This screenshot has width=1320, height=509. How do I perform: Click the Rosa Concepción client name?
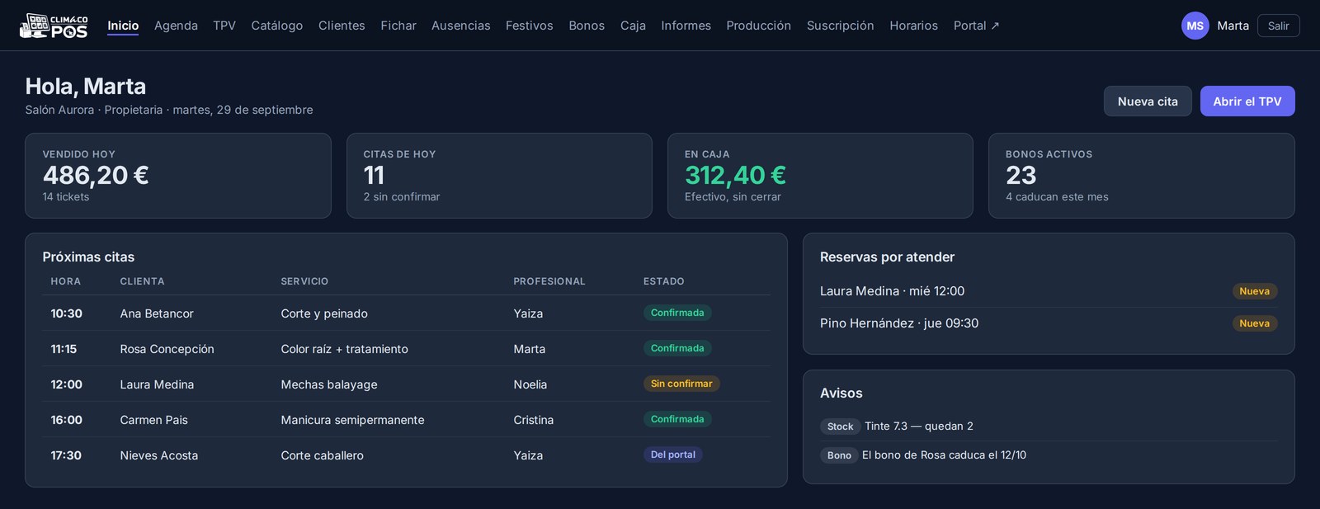167,349
